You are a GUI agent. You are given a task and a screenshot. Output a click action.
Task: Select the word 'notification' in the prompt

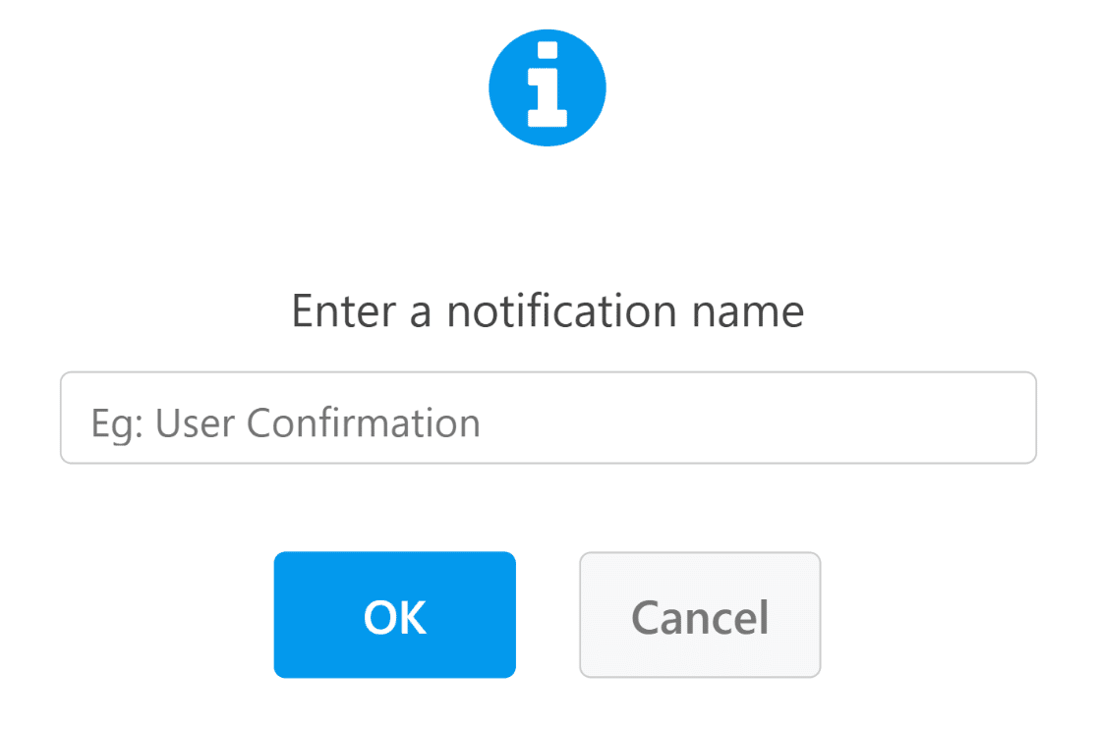[562, 311]
